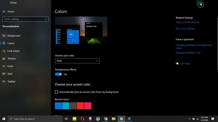The height and width of the screenshot is (122, 218).
Task: Minimize the Settings window
Action: pyautogui.click(x=200, y=2)
